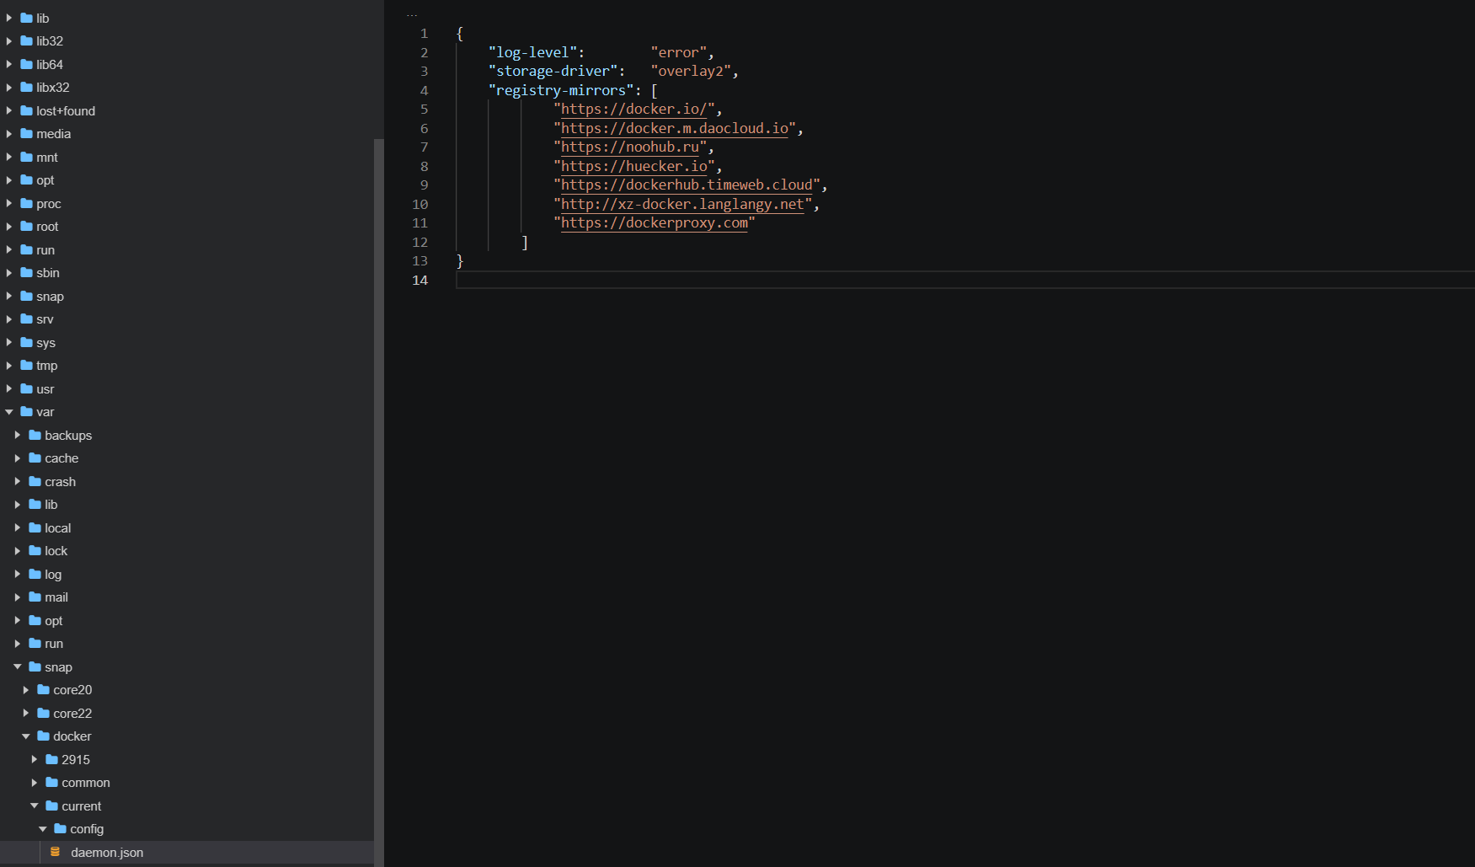This screenshot has width=1475, height=867.
Task: Click the srv folder icon
Action: click(x=26, y=318)
